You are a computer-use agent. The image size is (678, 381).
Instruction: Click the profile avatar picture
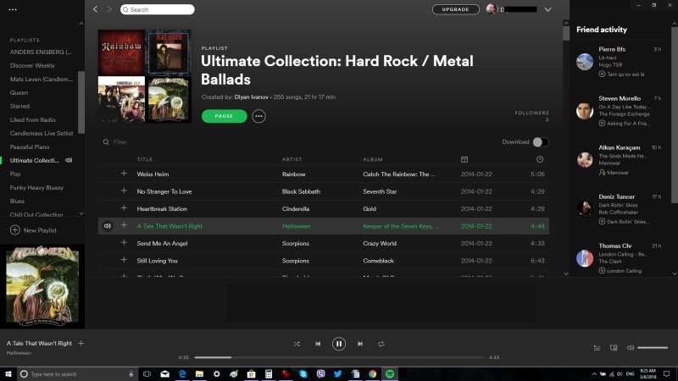492,9
